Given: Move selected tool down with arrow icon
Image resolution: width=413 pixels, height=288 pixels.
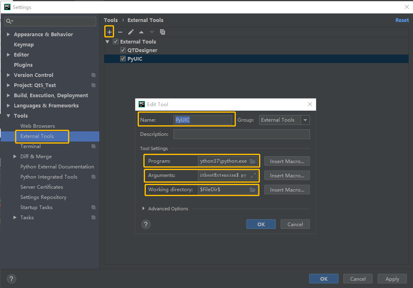Looking at the screenshot, I should pyautogui.click(x=152, y=32).
